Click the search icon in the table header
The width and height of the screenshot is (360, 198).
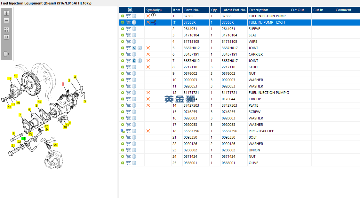pyautogui.click(x=130, y=10)
